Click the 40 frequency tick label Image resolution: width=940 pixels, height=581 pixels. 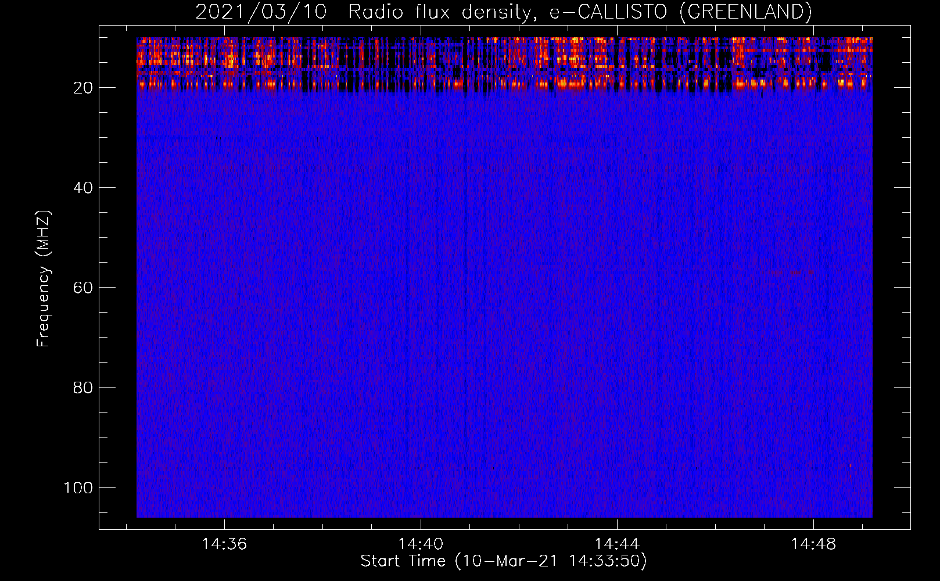84,188
